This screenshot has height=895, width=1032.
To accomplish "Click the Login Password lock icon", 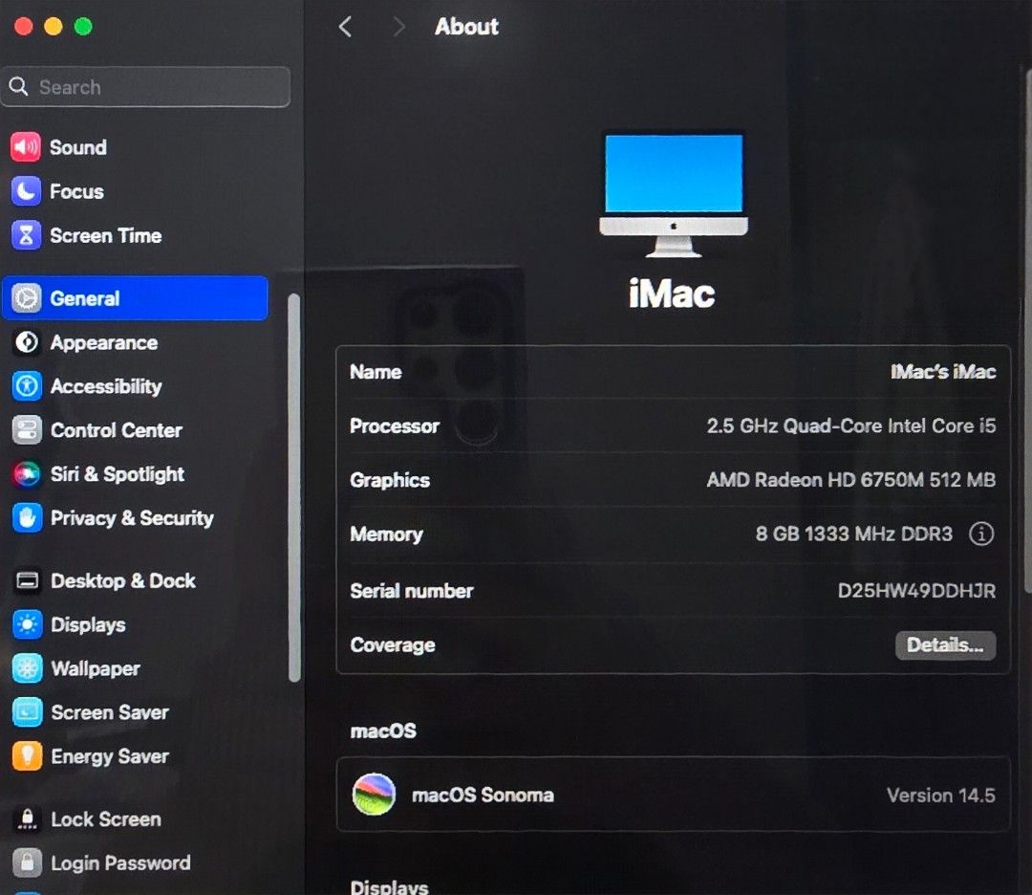I will (27, 862).
